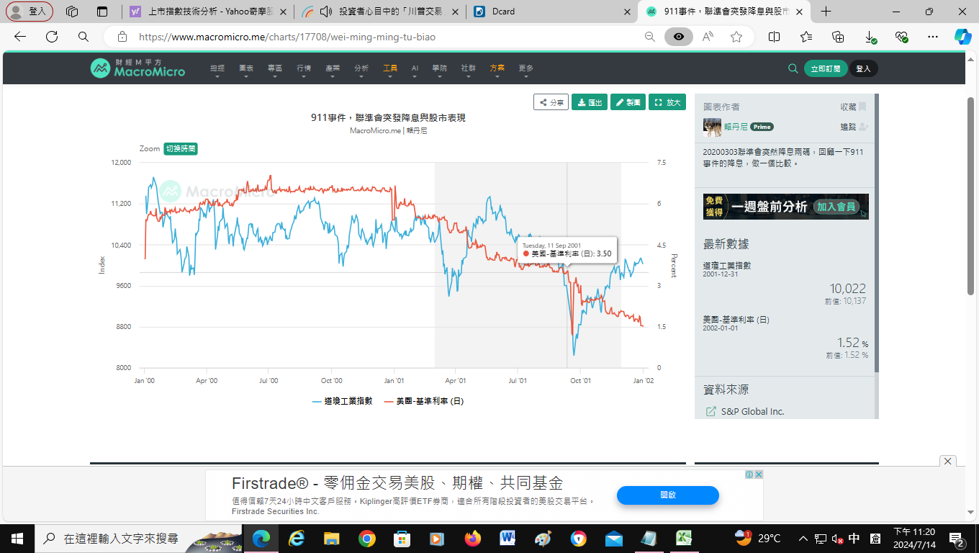This screenshot has width=979, height=553.
Task: Export the chart with the 匯出 button
Action: click(589, 102)
